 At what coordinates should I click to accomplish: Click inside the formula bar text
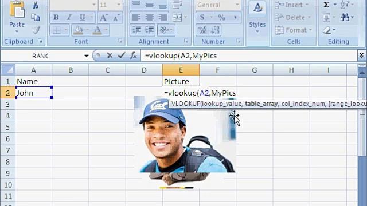[181, 56]
